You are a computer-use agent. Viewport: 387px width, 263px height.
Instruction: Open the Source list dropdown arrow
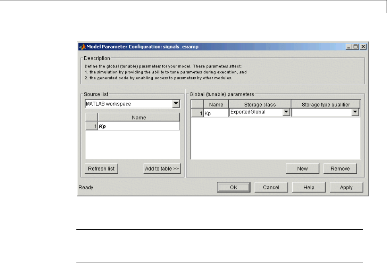pos(176,104)
